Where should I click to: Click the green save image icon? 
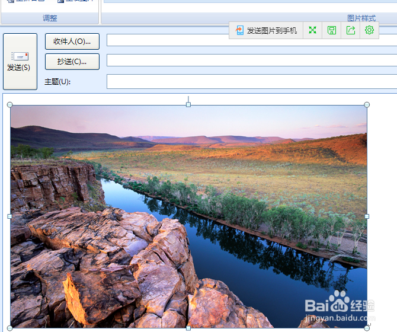coord(332,30)
